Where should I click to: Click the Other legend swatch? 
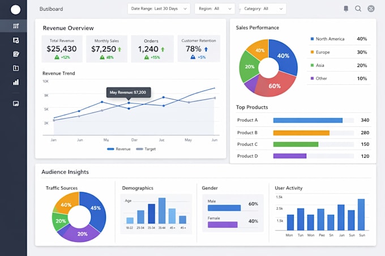click(312, 79)
